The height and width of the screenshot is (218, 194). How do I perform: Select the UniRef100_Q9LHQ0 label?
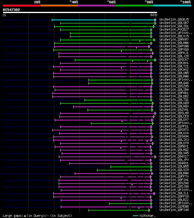click(x=174, y=106)
